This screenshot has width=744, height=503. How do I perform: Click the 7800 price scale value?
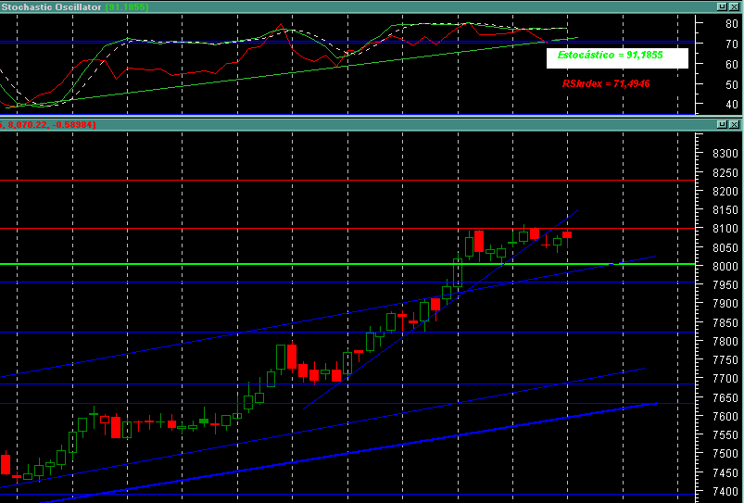coord(725,341)
